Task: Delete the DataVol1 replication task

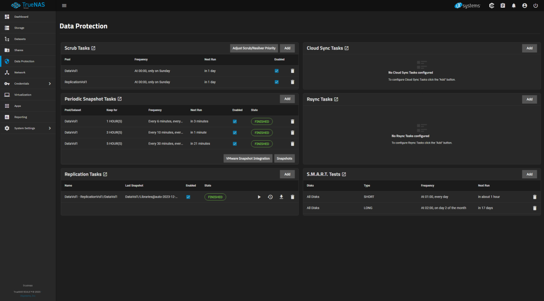Action: (x=292, y=197)
